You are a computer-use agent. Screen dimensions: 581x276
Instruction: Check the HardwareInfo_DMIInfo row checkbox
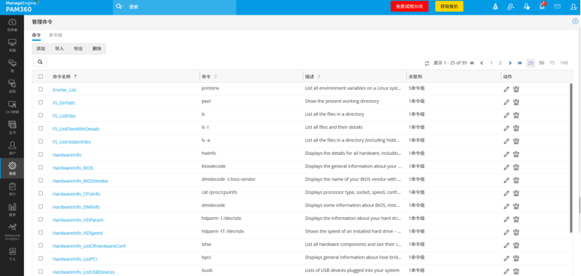pyautogui.click(x=41, y=206)
